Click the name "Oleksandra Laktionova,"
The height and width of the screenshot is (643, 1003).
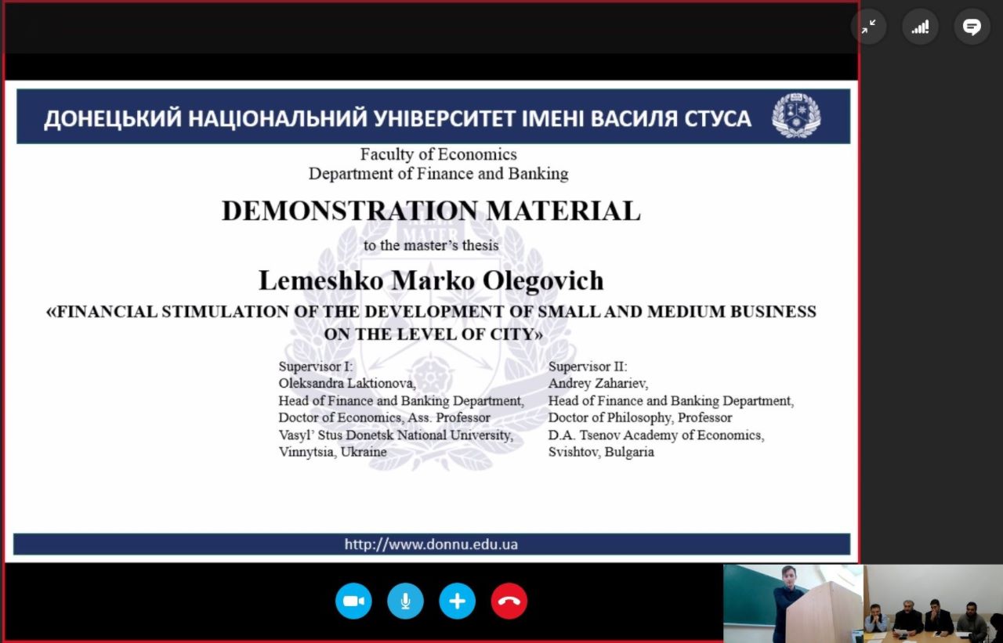[347, 384]
